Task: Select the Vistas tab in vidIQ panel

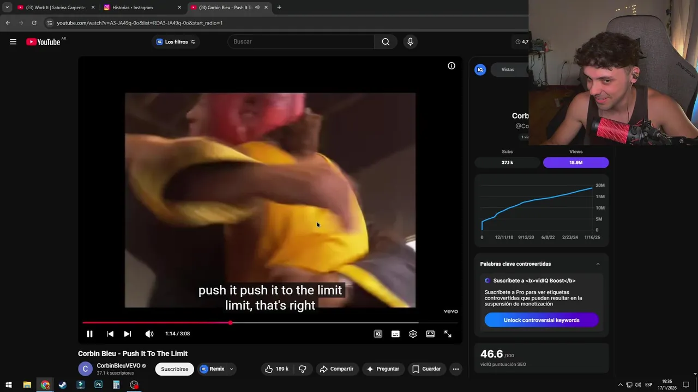Action: [x=508, y=70]
